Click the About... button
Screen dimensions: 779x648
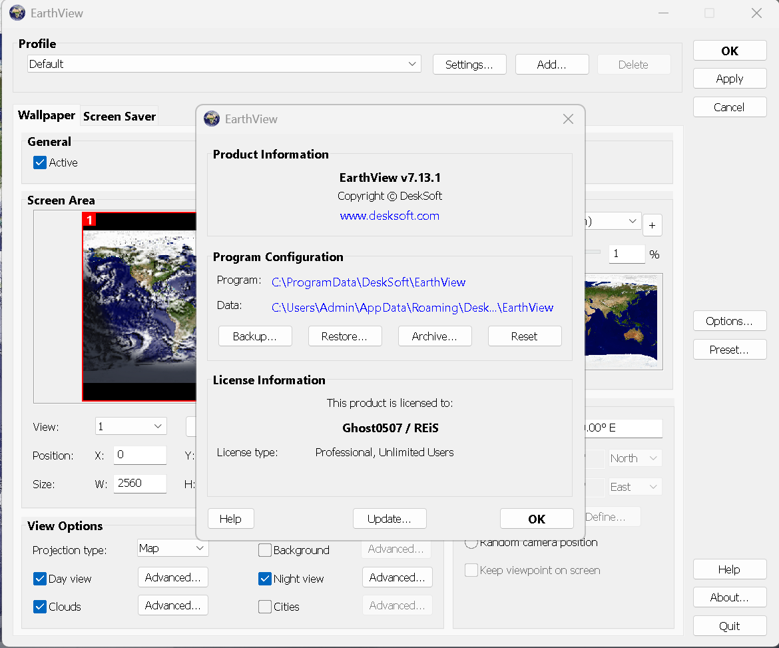[730, 597]
